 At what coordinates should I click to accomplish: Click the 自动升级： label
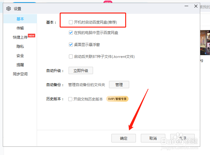pyautogui.click(x=55, y=70)
